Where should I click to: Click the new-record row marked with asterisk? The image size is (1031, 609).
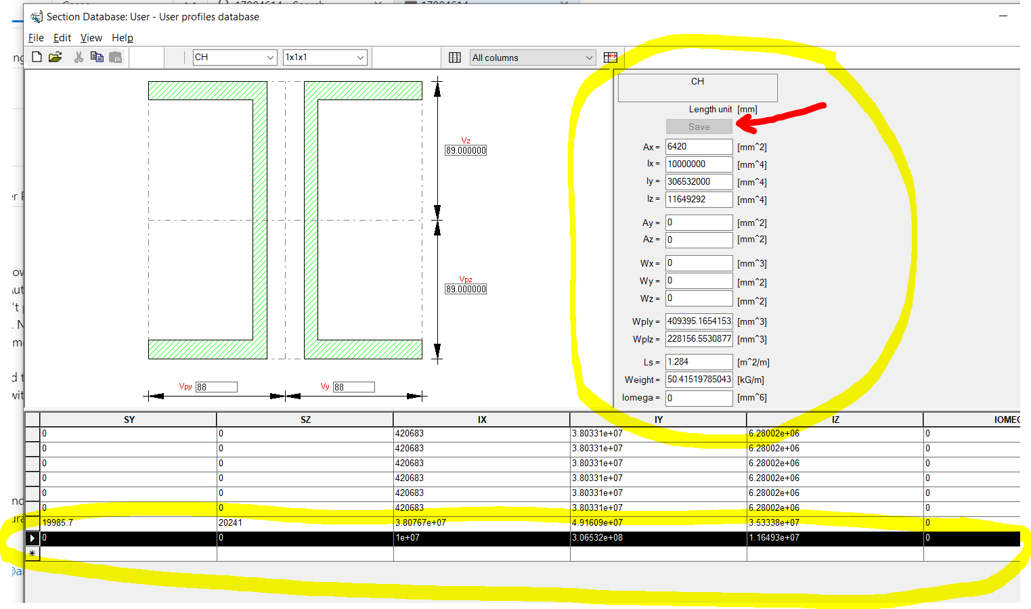(x=32, y=554)
